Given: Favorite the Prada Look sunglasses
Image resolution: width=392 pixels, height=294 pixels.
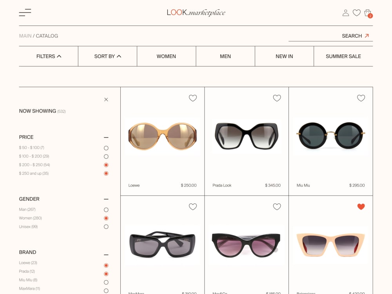Looking at the screenshot, I should coord(277,98).
